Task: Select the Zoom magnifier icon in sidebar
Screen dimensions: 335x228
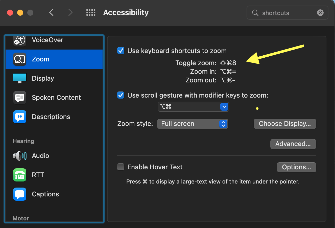Action: [20, 59]
